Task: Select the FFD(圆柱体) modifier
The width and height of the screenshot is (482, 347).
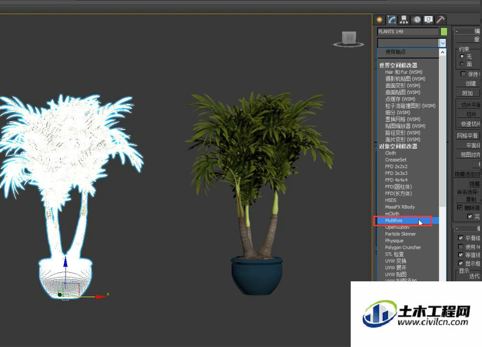Action: [x=398, y=187]
